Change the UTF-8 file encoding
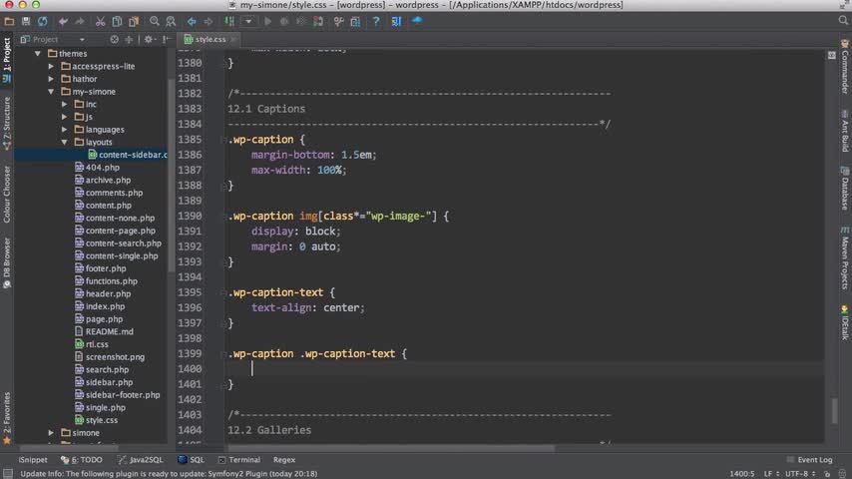 tap(800, 474)
